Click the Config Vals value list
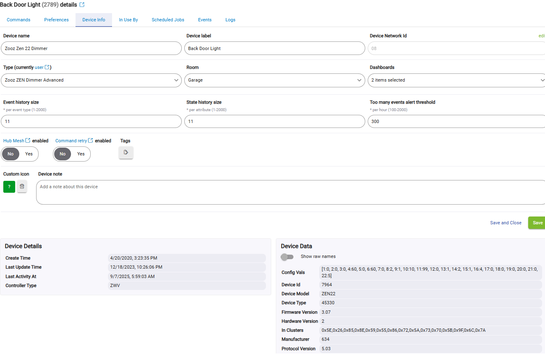Viewport: 545px width, 358px height. tap(431, 272)
